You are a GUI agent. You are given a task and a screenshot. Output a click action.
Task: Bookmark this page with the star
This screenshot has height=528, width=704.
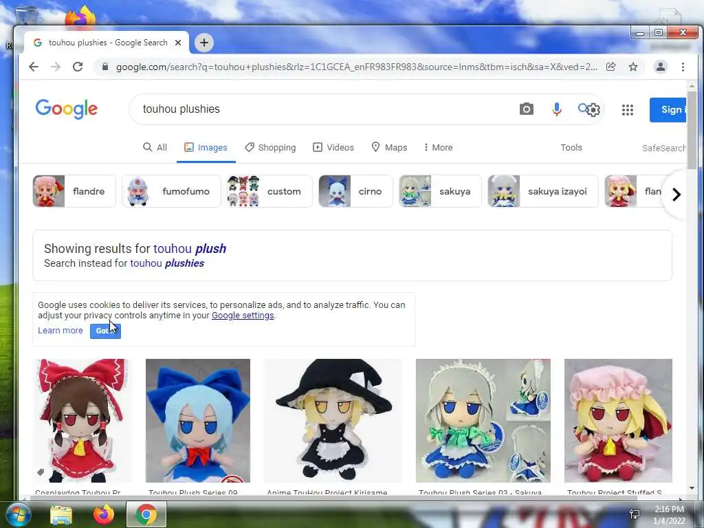pos(633,67)
